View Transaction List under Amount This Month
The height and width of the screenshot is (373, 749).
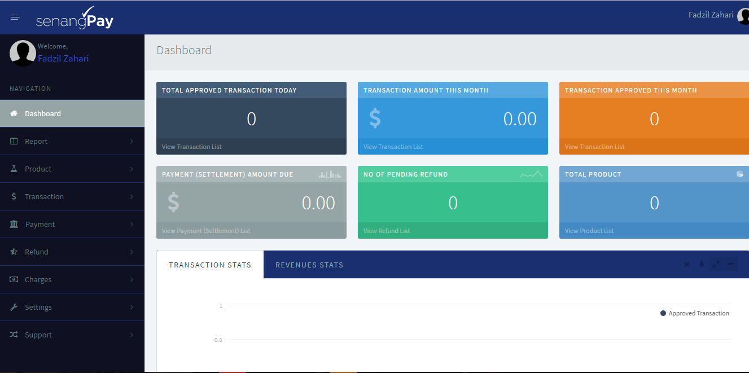pyautogui.click(x=393, y=147)
